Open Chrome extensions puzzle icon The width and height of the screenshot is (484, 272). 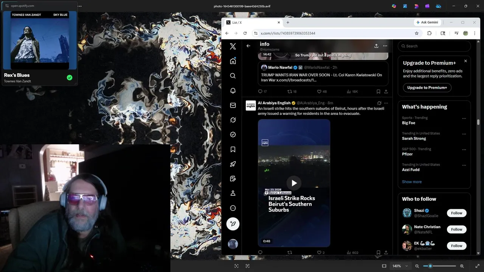pos(429,33)
